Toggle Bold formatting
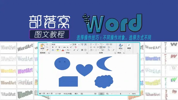The width and height of the screenshot is (178, 100). pos(53,47)
